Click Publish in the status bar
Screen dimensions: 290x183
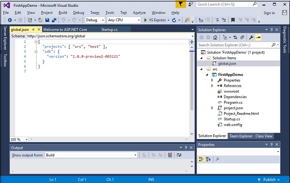(269, 180)
